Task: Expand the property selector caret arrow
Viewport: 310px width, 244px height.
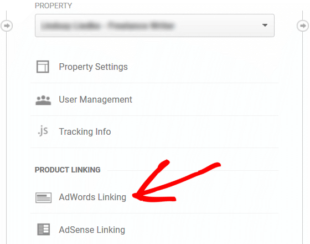Action: tap(265, 25)
